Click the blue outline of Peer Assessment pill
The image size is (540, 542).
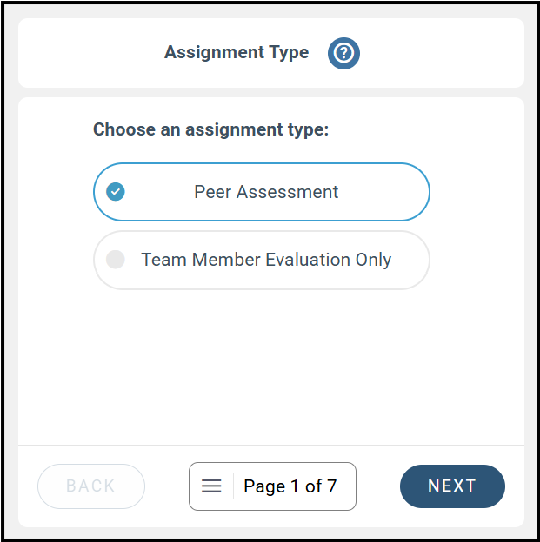pyautogui.click(x=262, y=163)
